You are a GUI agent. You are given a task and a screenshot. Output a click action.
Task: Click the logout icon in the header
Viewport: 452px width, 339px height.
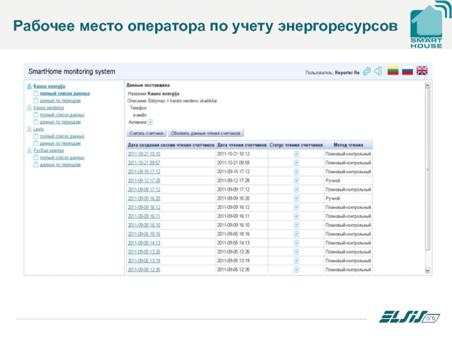pyautogui.click(x=378, y=71)
